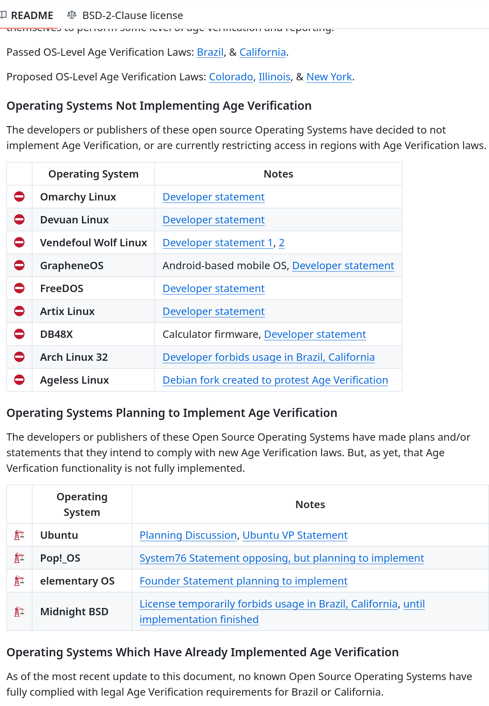This screenshot has height=706, width=489.
Task: Click the no-entry icon beside Omarchy Linux
Action: click(19, 197)
